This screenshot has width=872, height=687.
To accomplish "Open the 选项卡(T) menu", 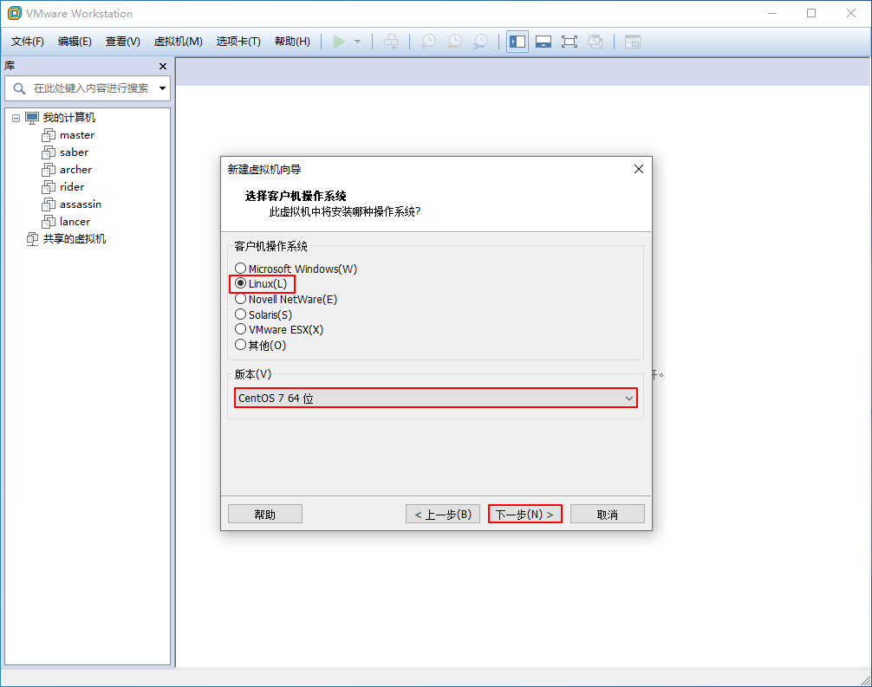I will point(238,42).
